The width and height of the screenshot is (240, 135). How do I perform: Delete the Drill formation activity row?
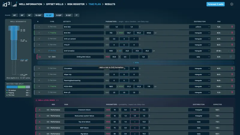(232, 51)
